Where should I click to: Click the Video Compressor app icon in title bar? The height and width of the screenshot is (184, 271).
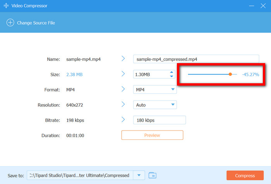point(7,6)
